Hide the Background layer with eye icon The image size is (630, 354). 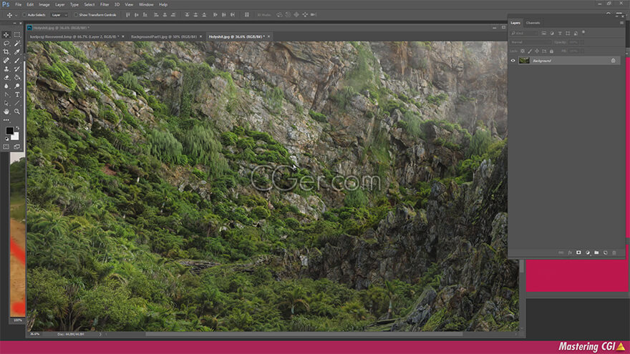(513, 61)
